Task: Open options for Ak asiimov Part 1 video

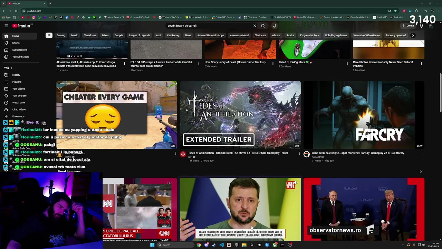Action: (x=125, y=64)
